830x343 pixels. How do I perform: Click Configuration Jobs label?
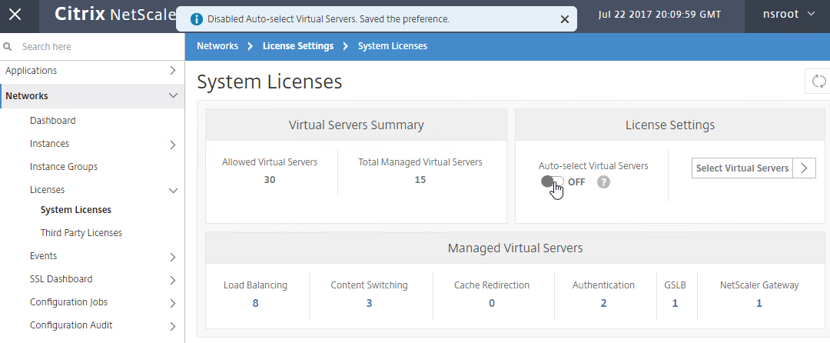pyautogui.click(x=69, y=302)
